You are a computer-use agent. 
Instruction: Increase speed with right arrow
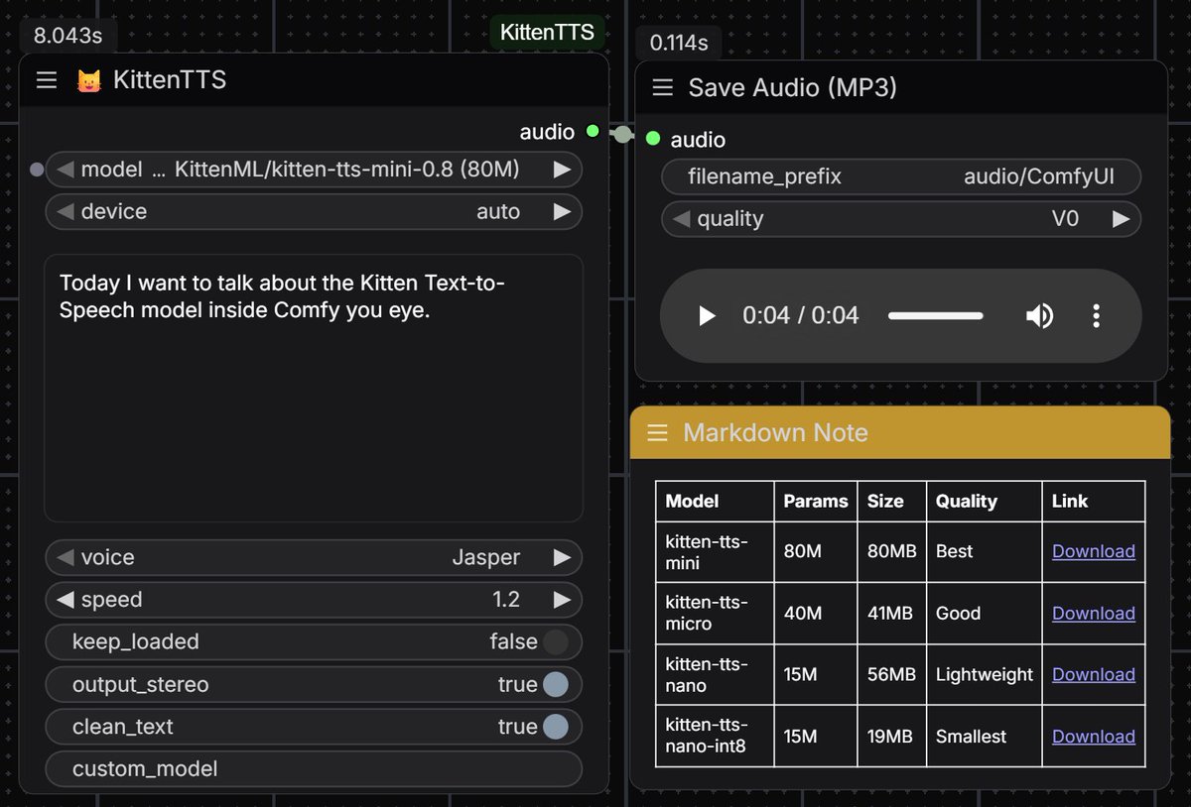(562, 600)
